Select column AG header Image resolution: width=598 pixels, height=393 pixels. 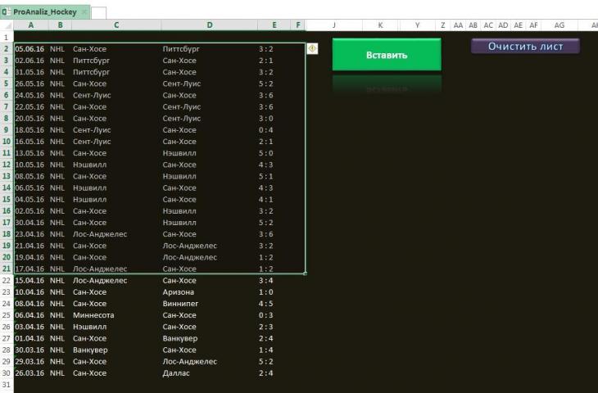tap(559, 25)
